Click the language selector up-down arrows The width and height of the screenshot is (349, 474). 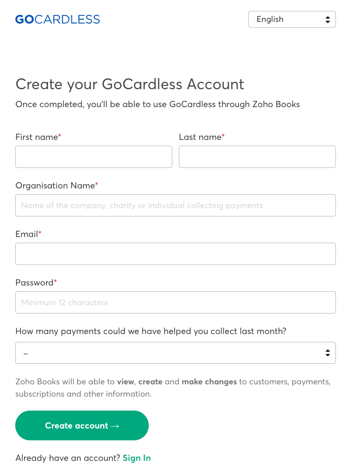(x=328, y=19)
